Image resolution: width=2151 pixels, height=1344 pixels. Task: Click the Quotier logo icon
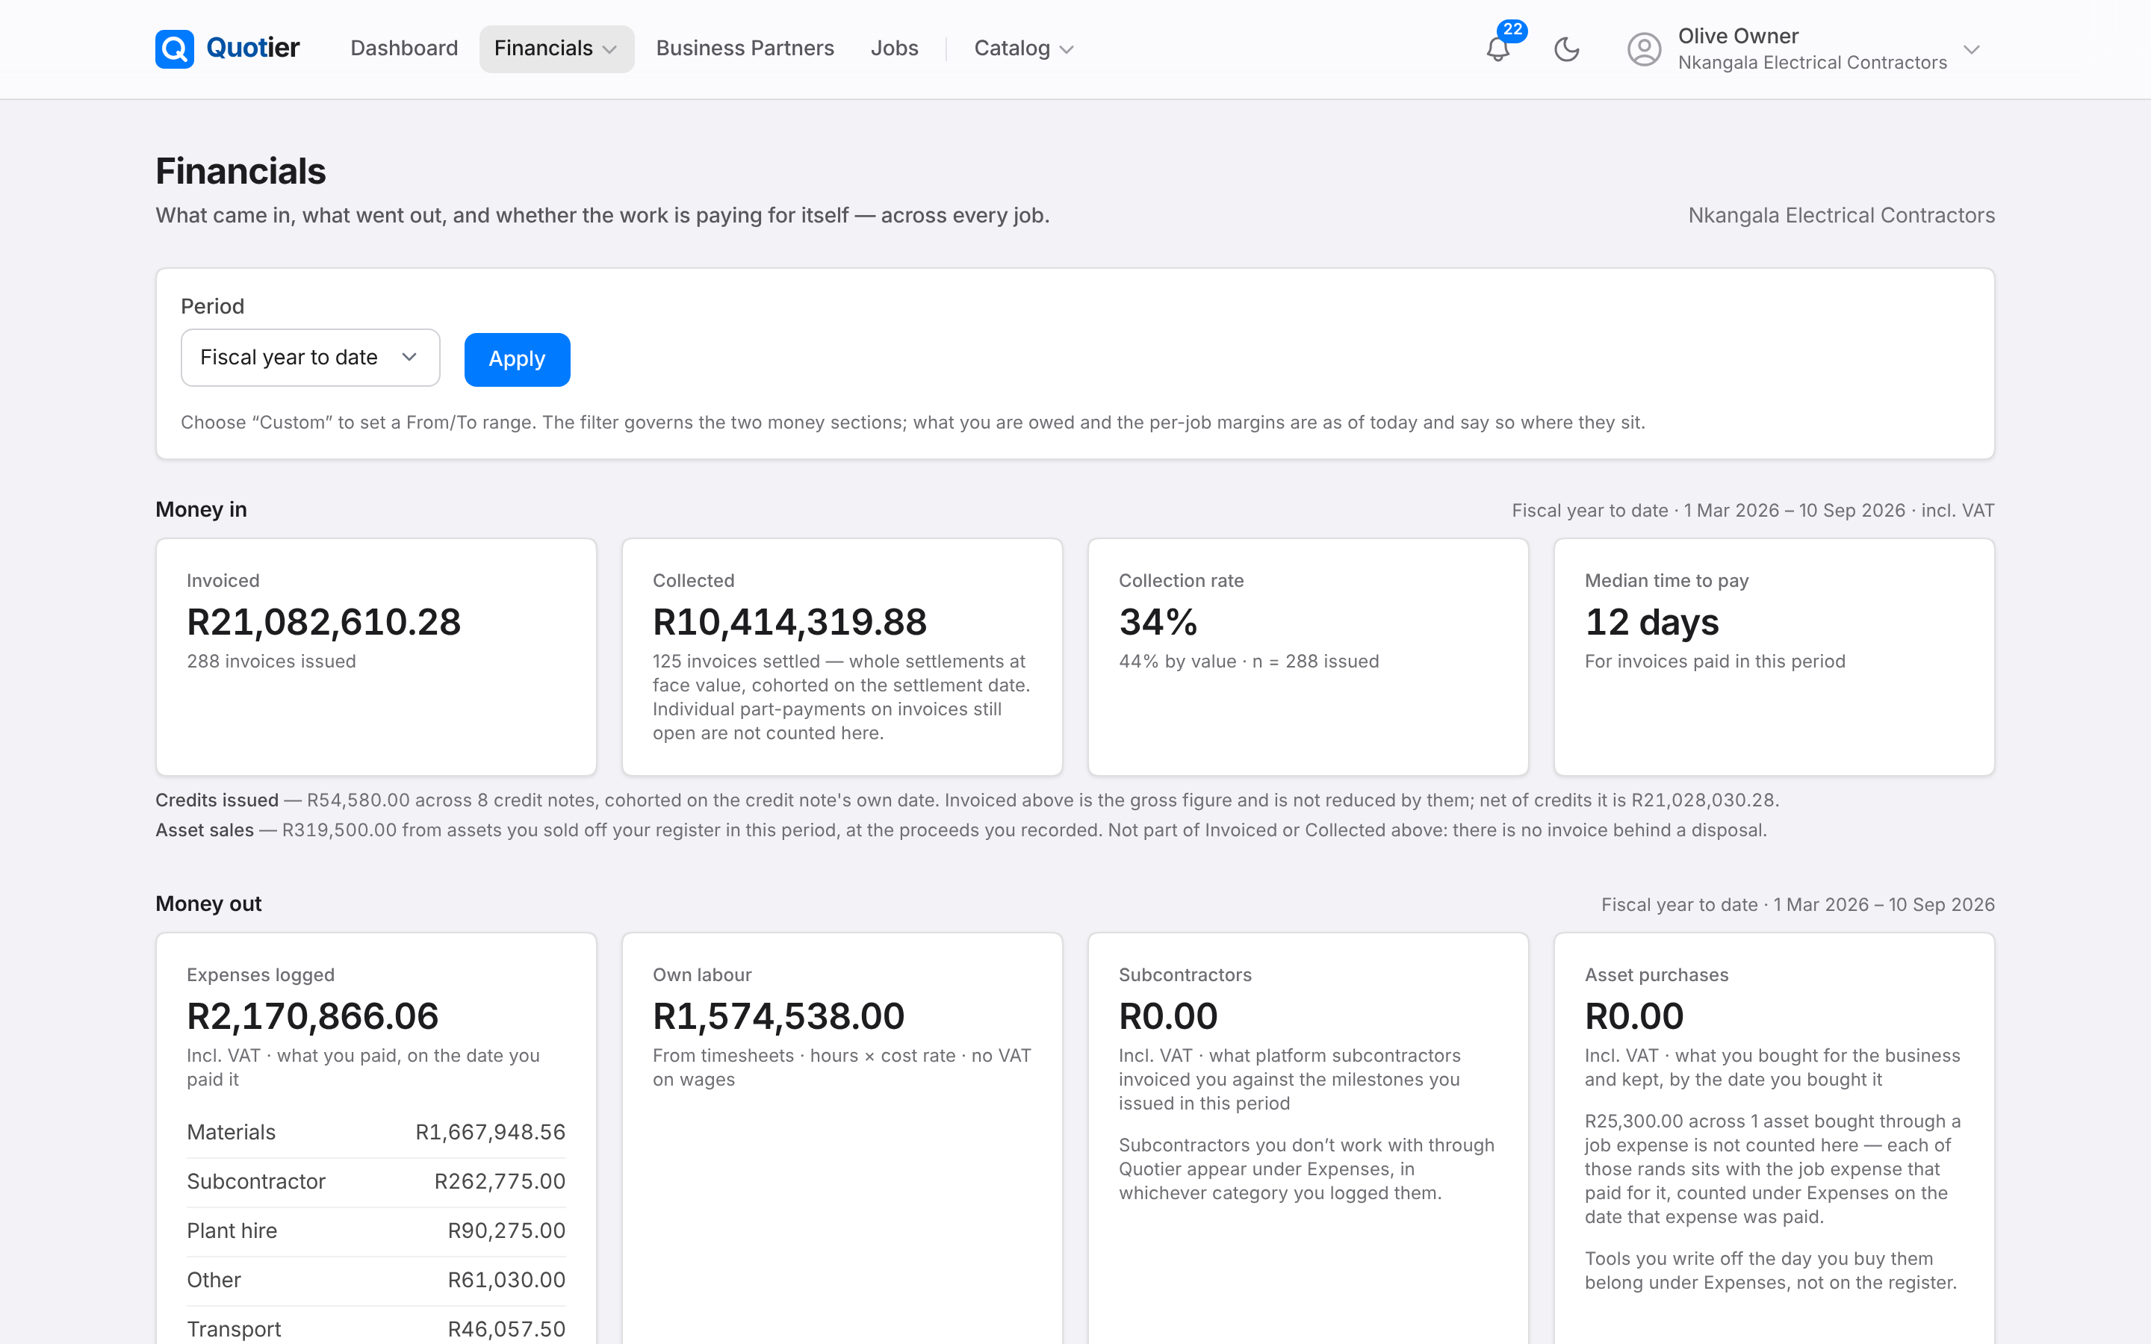[x=174, y=49]
